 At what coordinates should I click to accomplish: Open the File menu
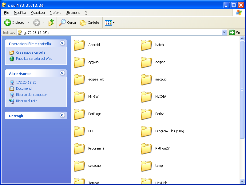point(6,13)
